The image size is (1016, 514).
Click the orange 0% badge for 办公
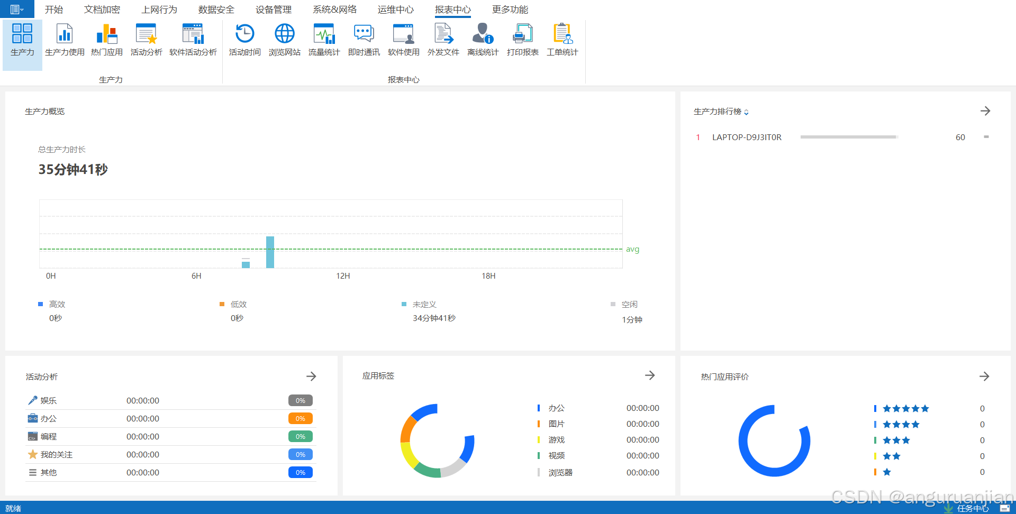tap(301, 418)
